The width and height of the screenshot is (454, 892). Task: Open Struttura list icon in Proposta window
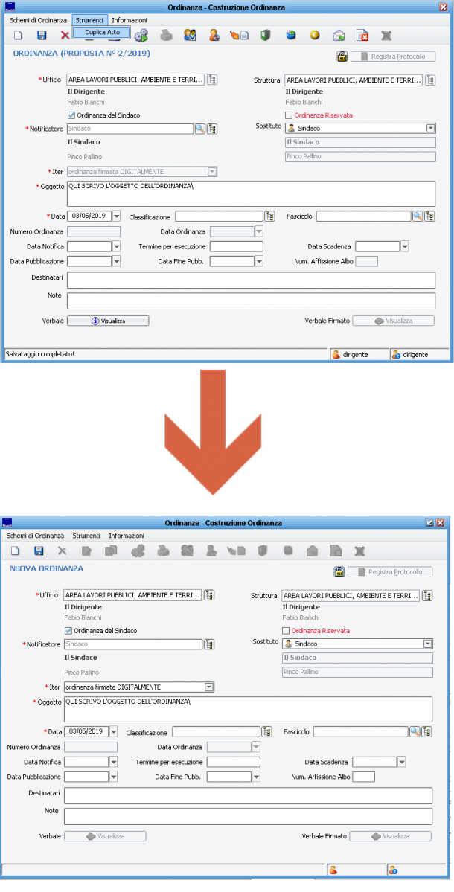coord(430,80)
